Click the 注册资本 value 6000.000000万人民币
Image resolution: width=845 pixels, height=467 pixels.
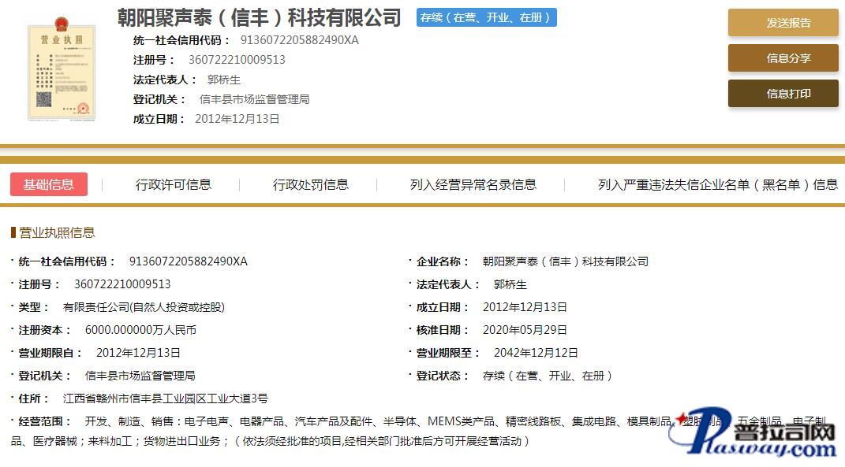tap(140, 330)
